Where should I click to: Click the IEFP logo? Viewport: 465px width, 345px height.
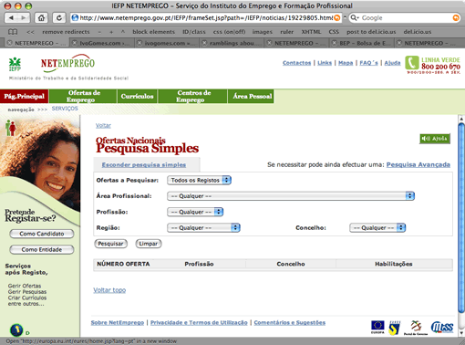(15, 64)
